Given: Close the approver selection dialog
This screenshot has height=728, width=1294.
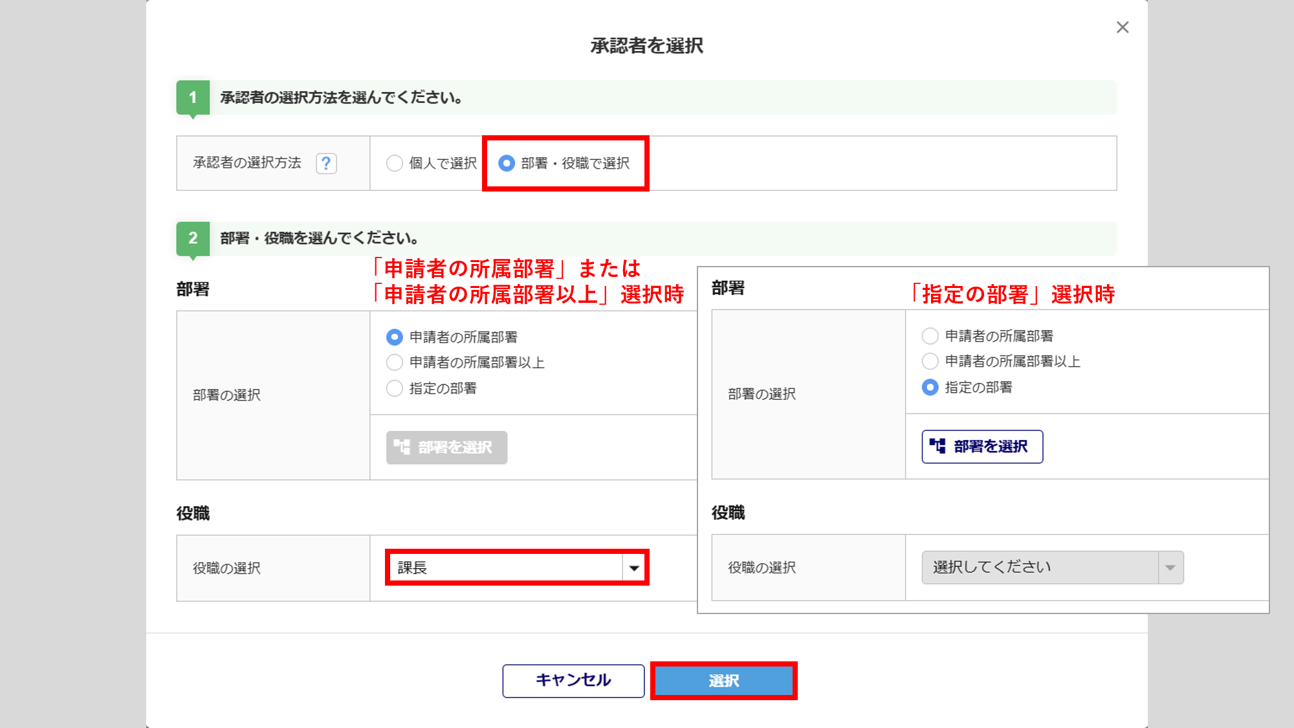Looking at the screenshot, I should tap(1123, 27).
